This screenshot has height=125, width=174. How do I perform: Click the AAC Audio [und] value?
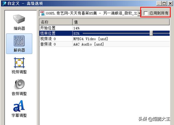[88, 44]
